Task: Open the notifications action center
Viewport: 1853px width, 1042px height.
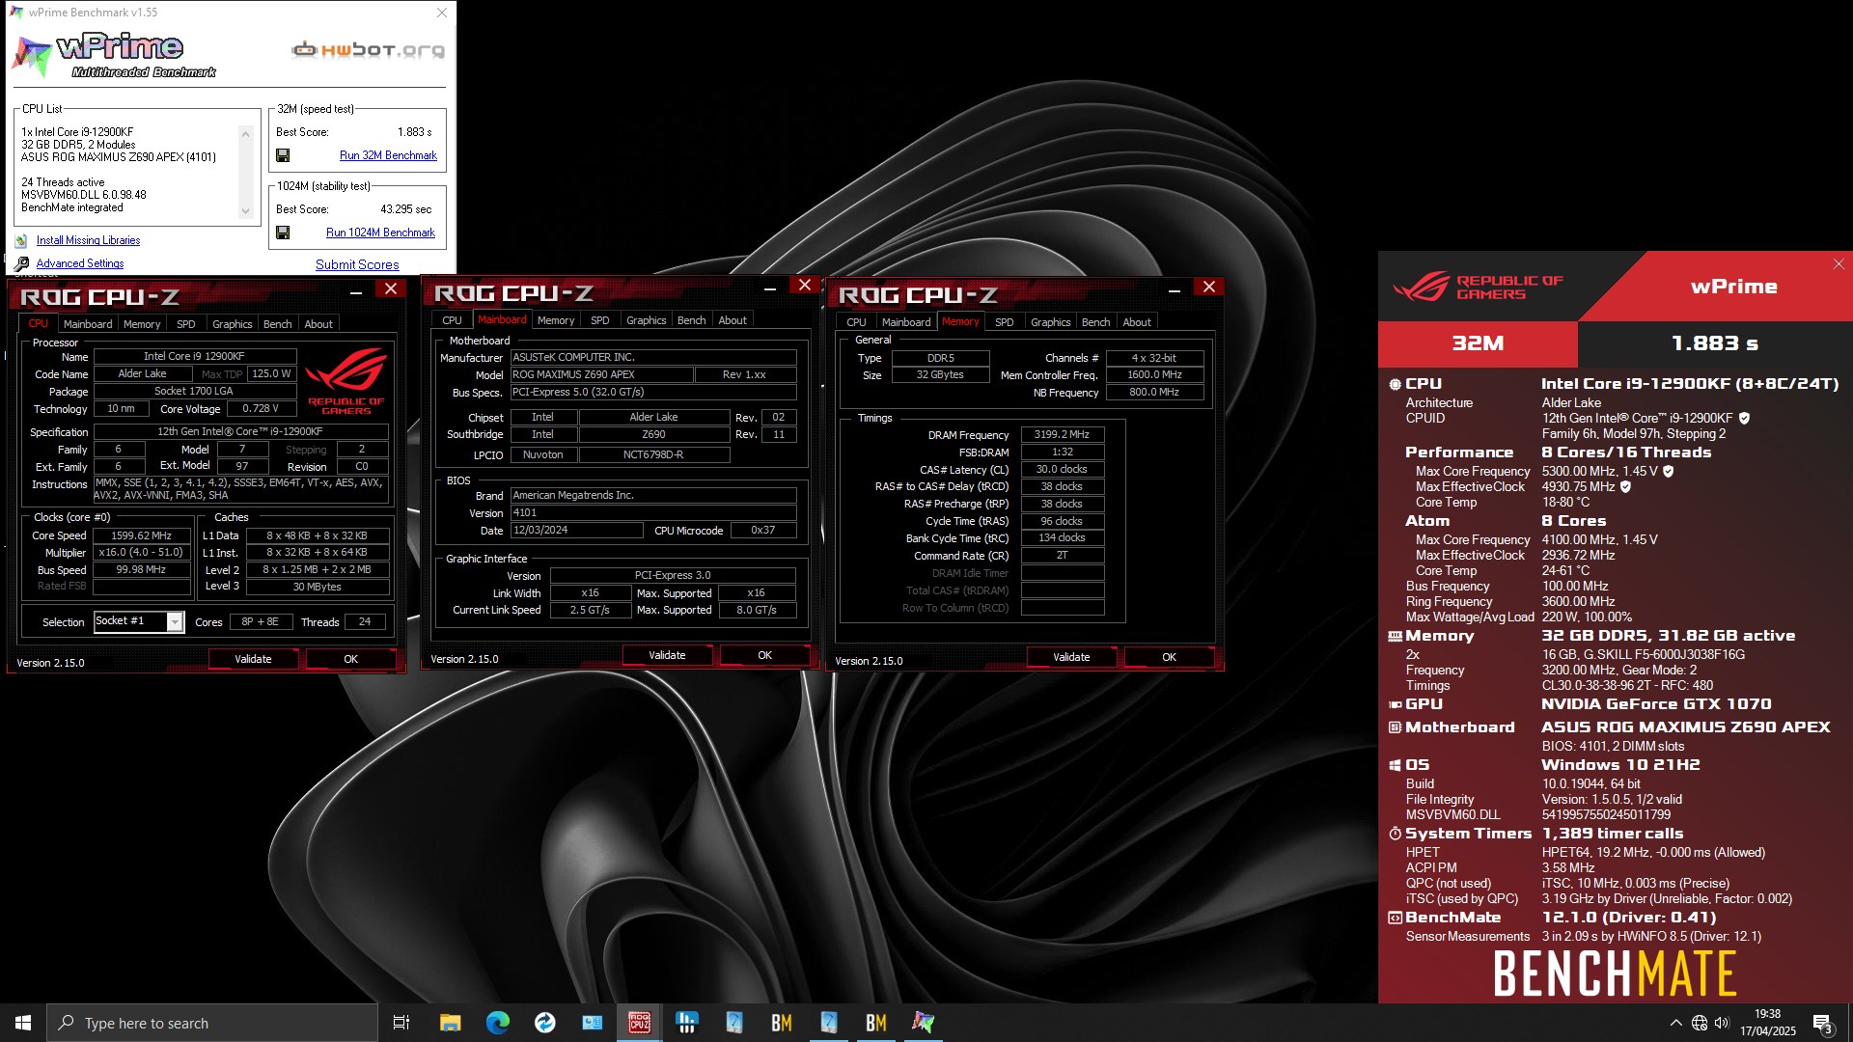Action: point(1823,1023)
